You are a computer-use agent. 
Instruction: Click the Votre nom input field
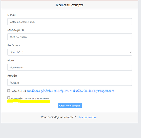70,67
